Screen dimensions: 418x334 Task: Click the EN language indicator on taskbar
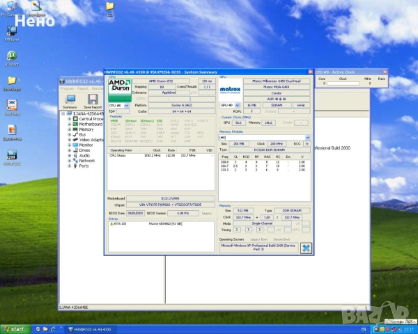click(364, 329)
